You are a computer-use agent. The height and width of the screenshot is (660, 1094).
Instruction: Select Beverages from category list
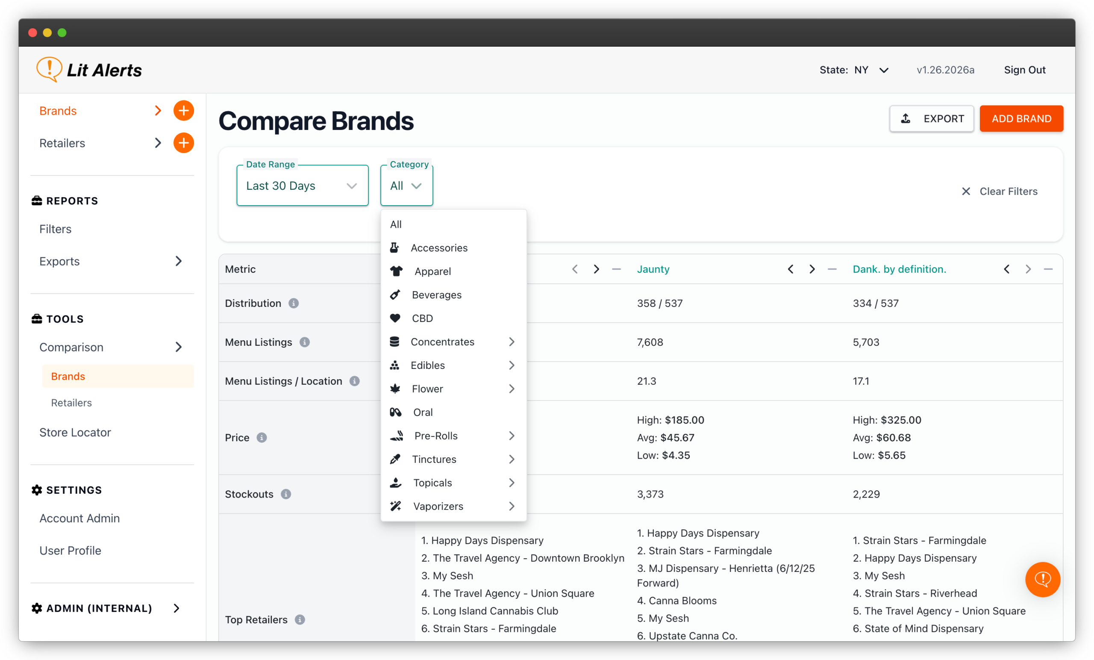click(436, 295)
